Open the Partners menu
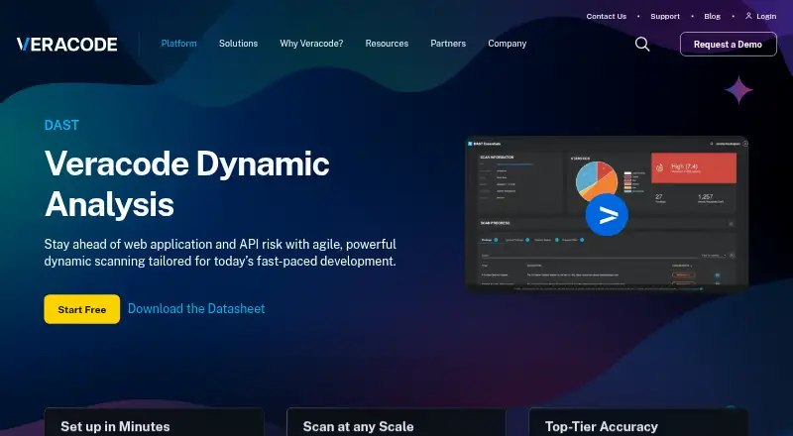The width and height of the screenshot is (793, 436). [x=448, y=44]
